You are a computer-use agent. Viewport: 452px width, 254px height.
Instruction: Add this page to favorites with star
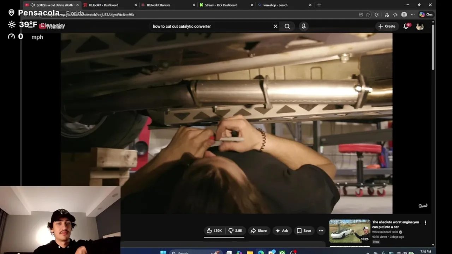tap(368, 15)
